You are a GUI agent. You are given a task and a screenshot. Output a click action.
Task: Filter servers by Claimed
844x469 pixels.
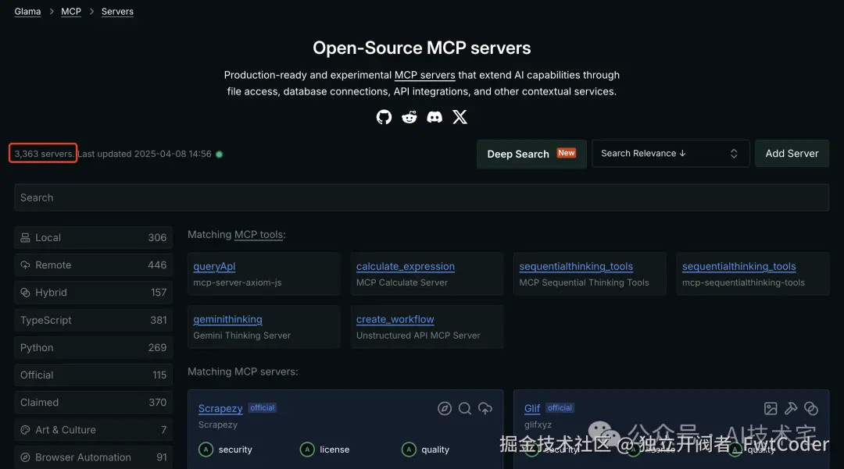click(94, 403)
